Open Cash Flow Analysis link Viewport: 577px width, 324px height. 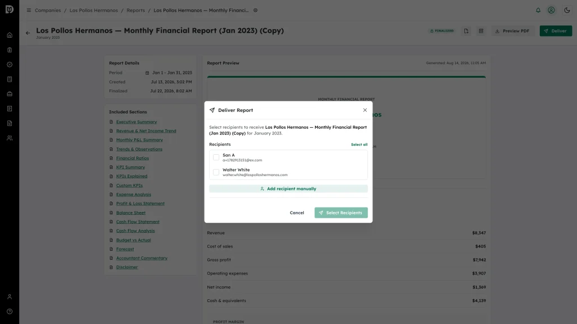coord(135,231)
